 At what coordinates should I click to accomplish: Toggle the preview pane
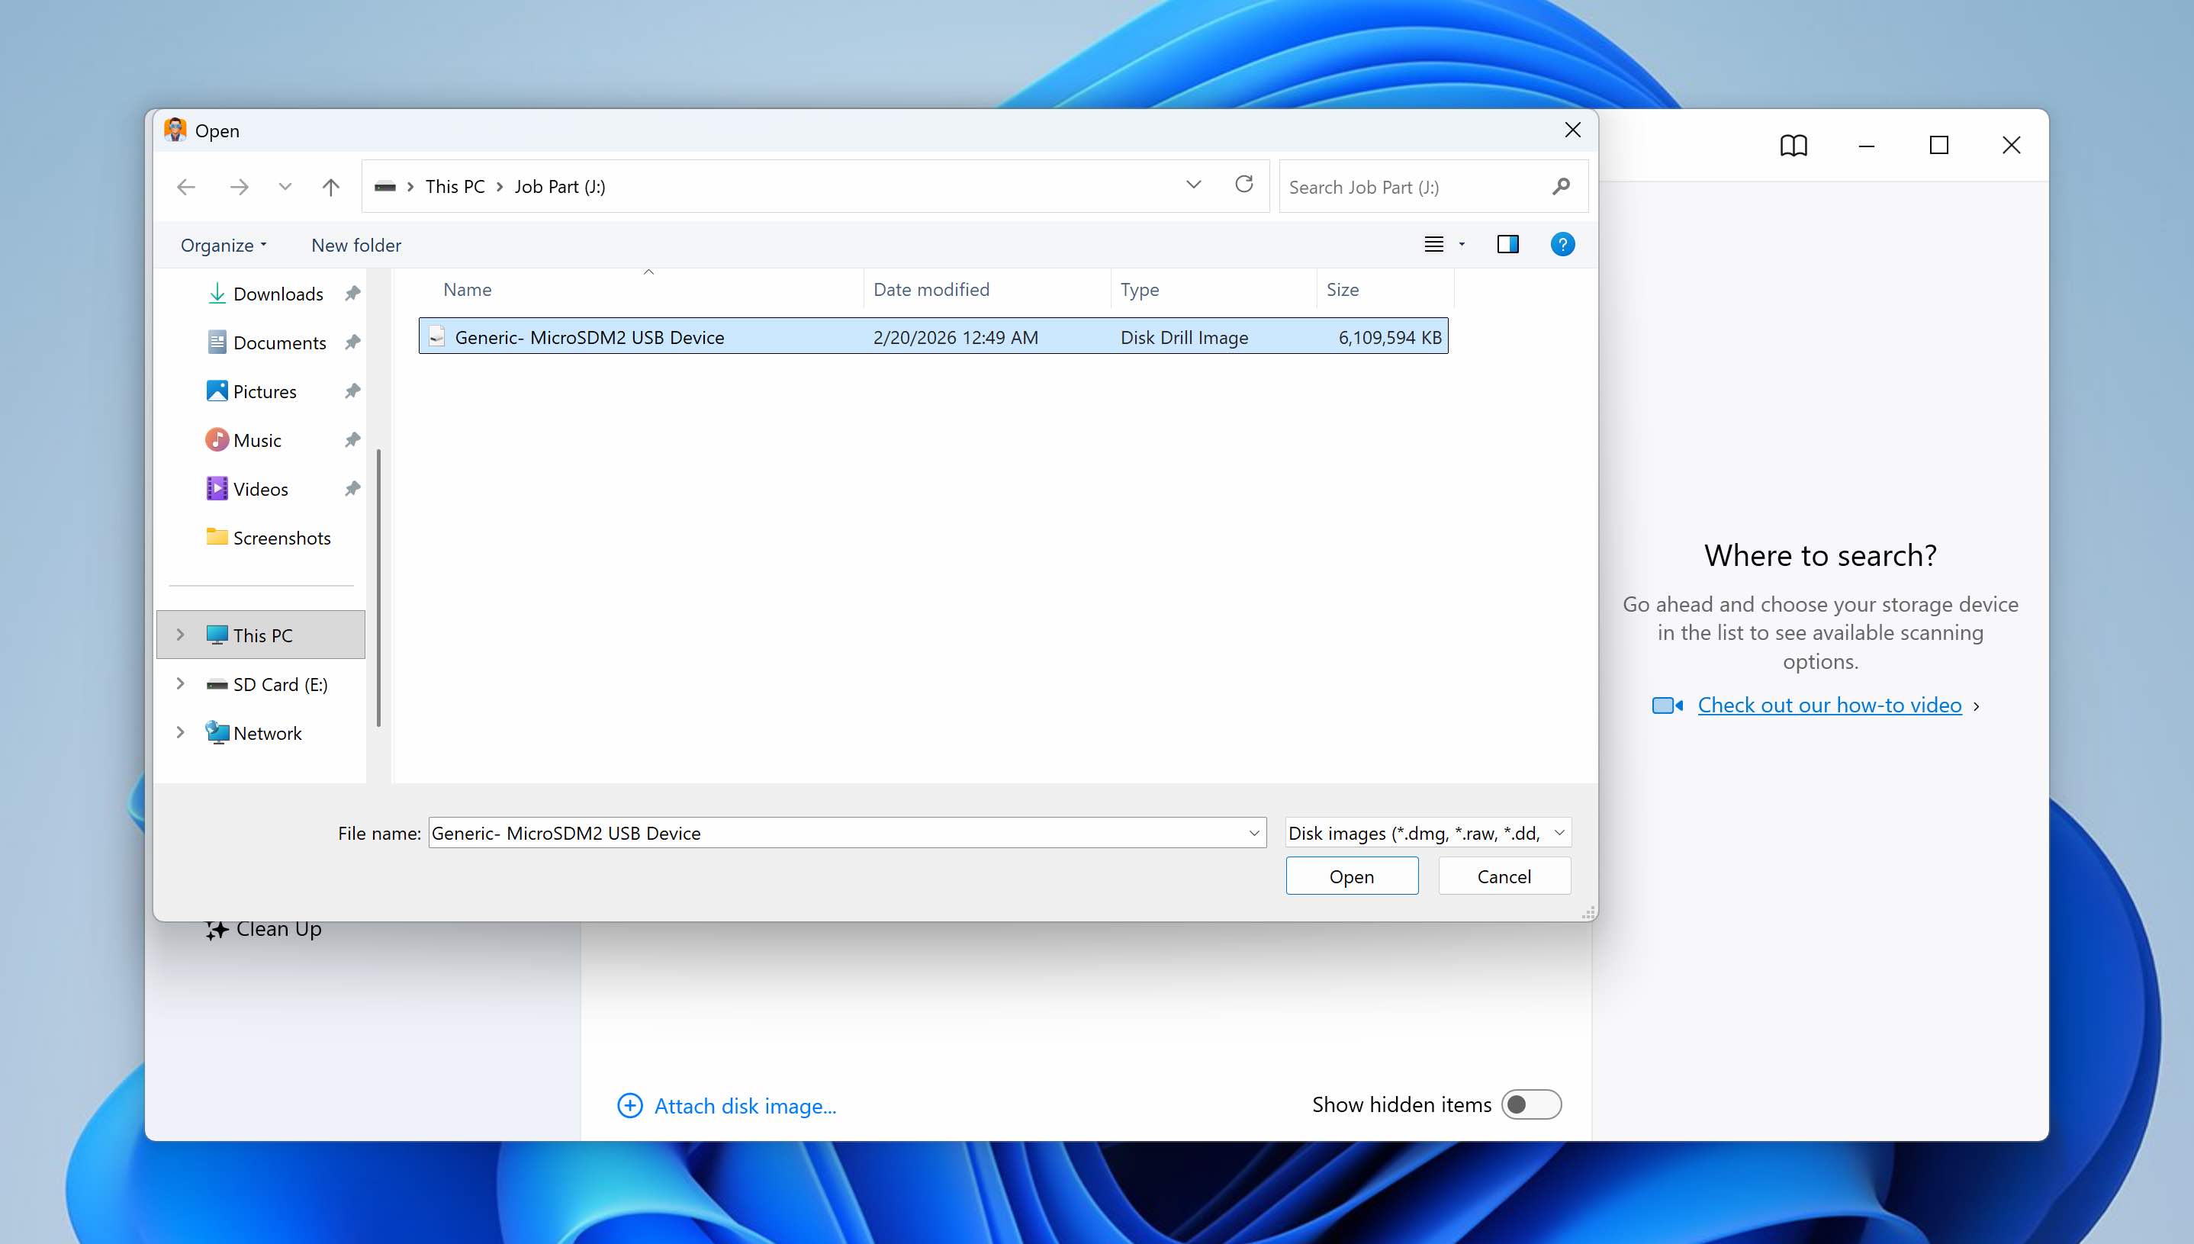1508,244
